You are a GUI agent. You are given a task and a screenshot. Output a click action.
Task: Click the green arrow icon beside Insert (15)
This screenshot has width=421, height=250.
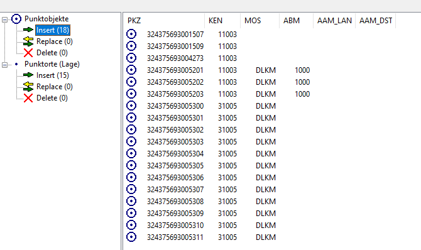coord(28,75)
